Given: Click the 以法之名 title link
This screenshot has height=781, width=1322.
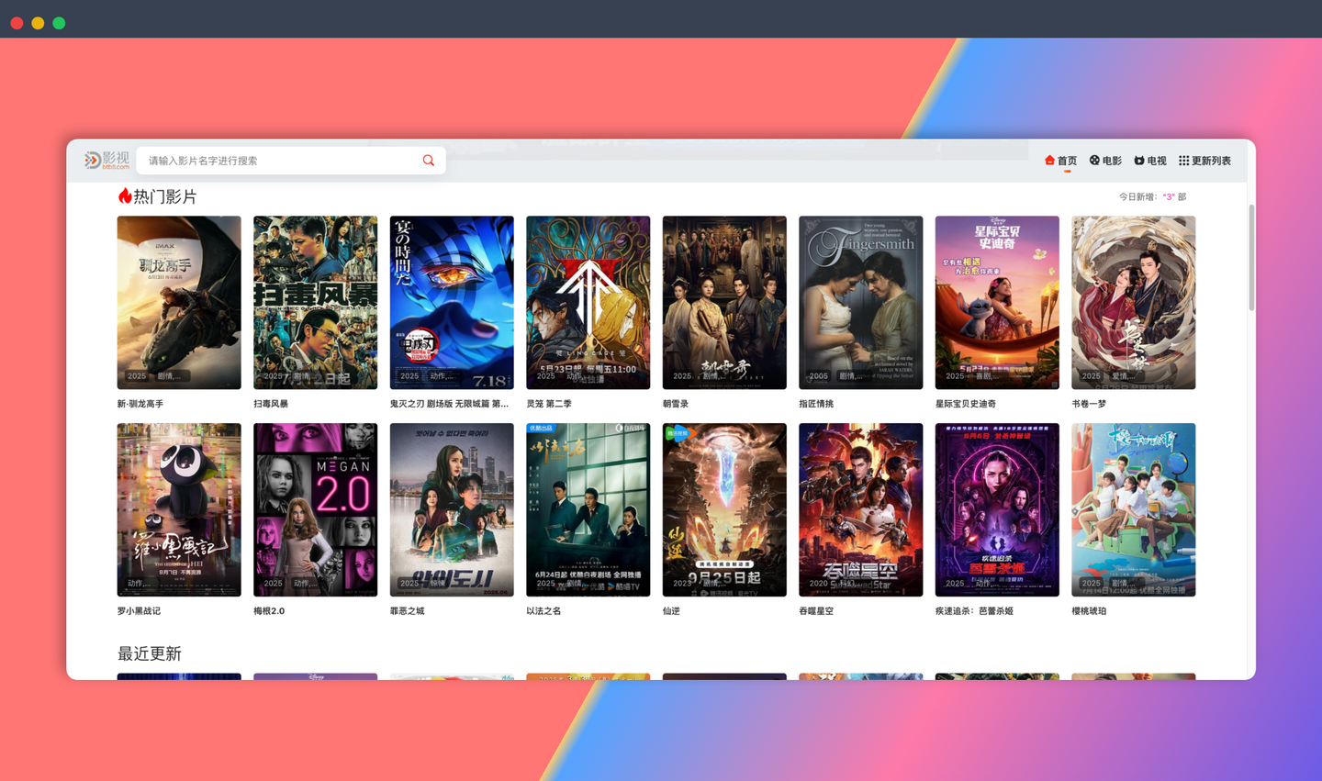Looking at the screenshot, I should point(543,611).
